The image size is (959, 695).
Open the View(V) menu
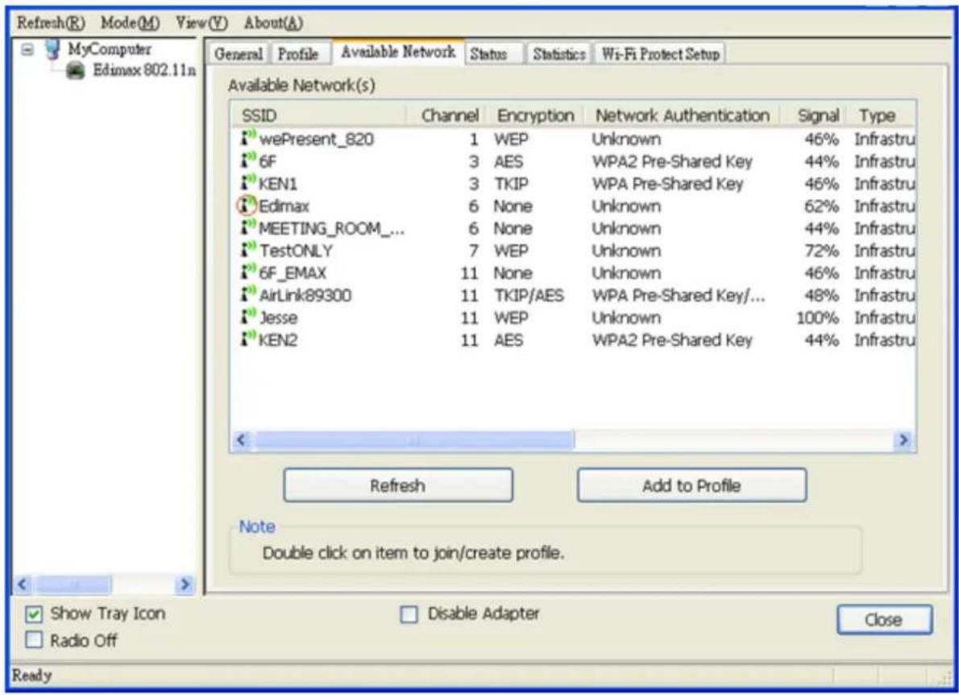click(201, 23)
